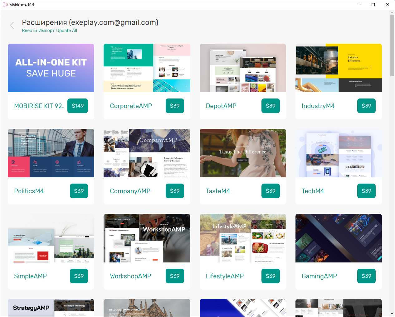395x317 pixels.
Task: Click the TechM4 title text
Action: pos(313,191)
